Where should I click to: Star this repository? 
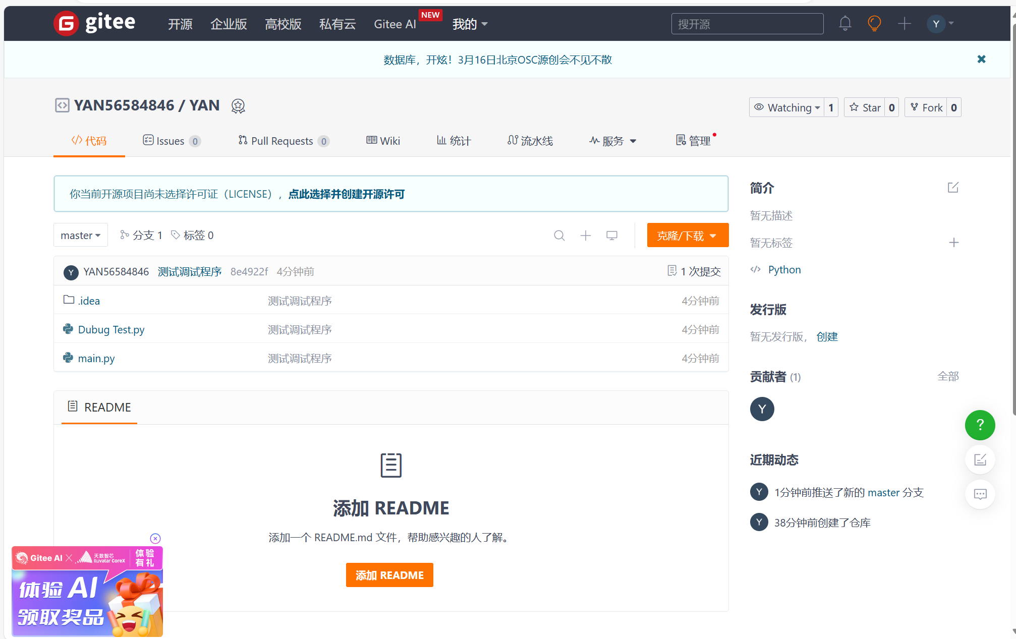865,107
